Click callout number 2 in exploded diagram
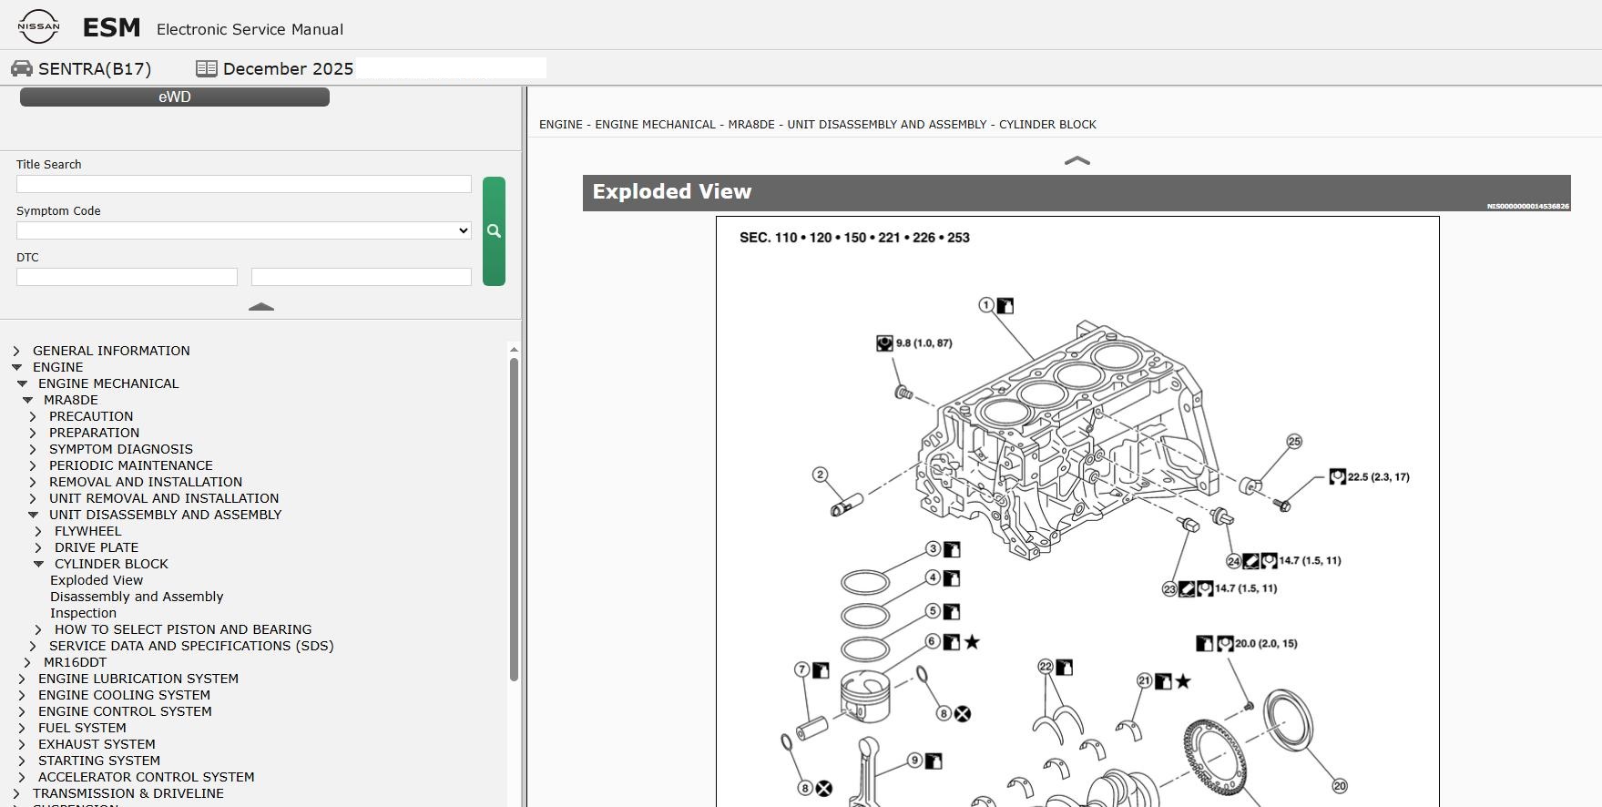This screenshot has height=807, width=1602. pyautogui.click(x=820, y=475)
